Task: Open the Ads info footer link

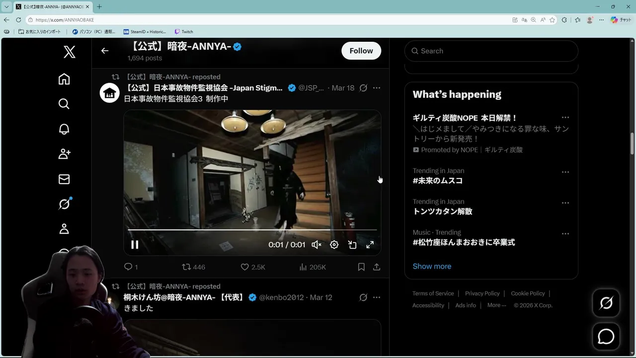Action: (466, 305)
